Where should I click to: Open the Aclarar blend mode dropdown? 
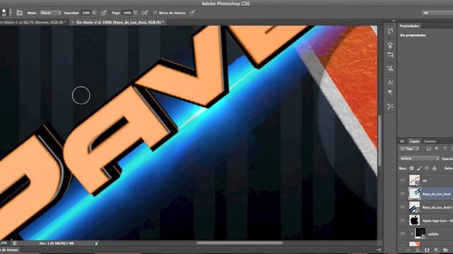click(x=420, y=158)
